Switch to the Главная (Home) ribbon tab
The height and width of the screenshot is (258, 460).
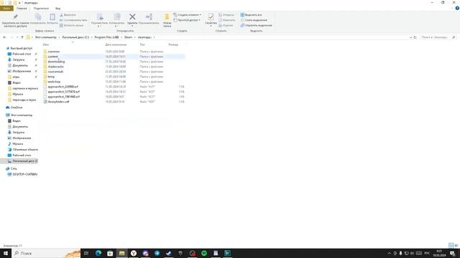tap(22, 9)
